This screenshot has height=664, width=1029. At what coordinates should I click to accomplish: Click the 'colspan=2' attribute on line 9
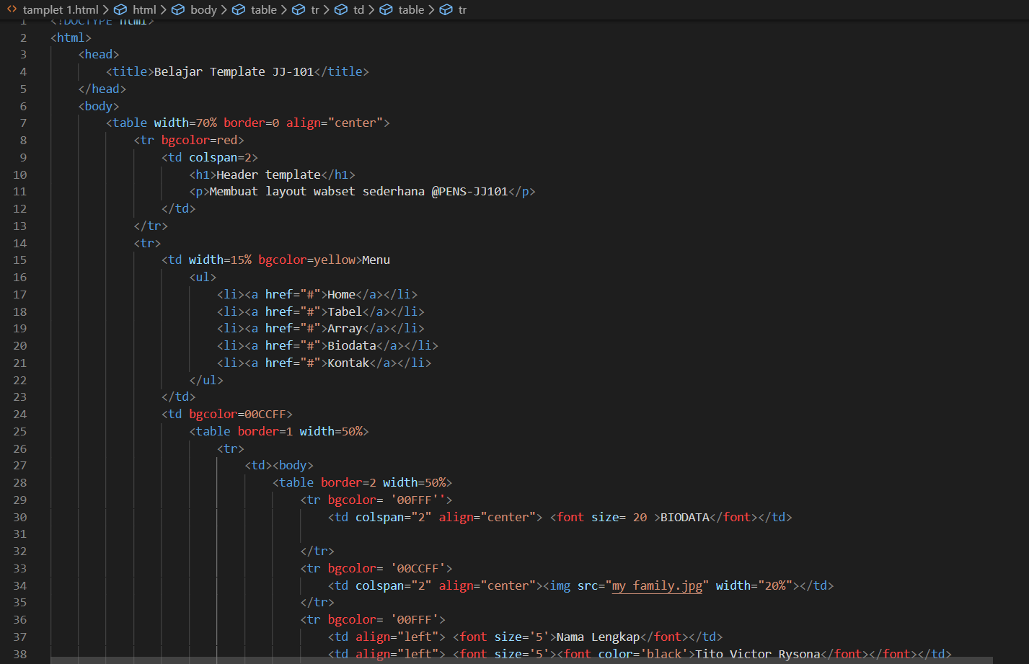pos(220,158)
